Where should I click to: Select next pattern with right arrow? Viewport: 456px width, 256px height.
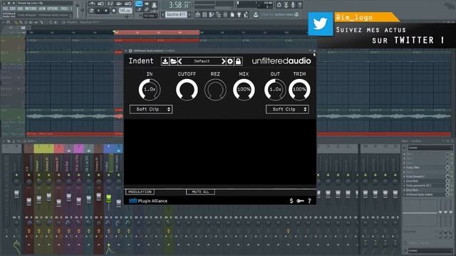point(190,14)
